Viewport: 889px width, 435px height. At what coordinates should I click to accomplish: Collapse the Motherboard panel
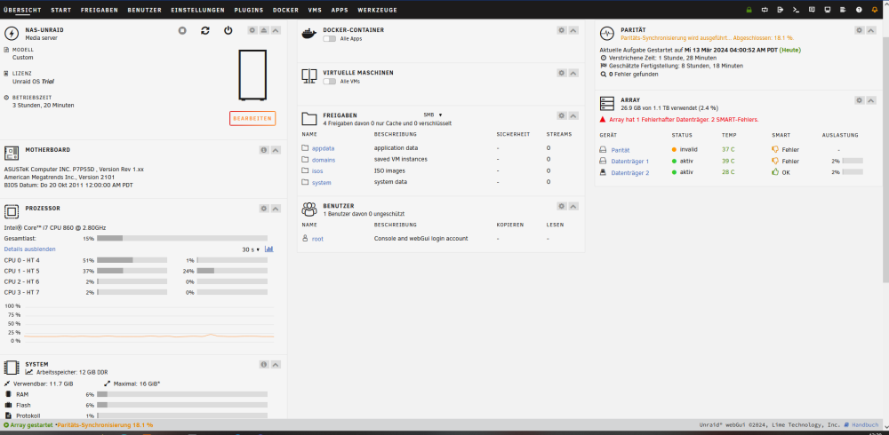[276, 150]
